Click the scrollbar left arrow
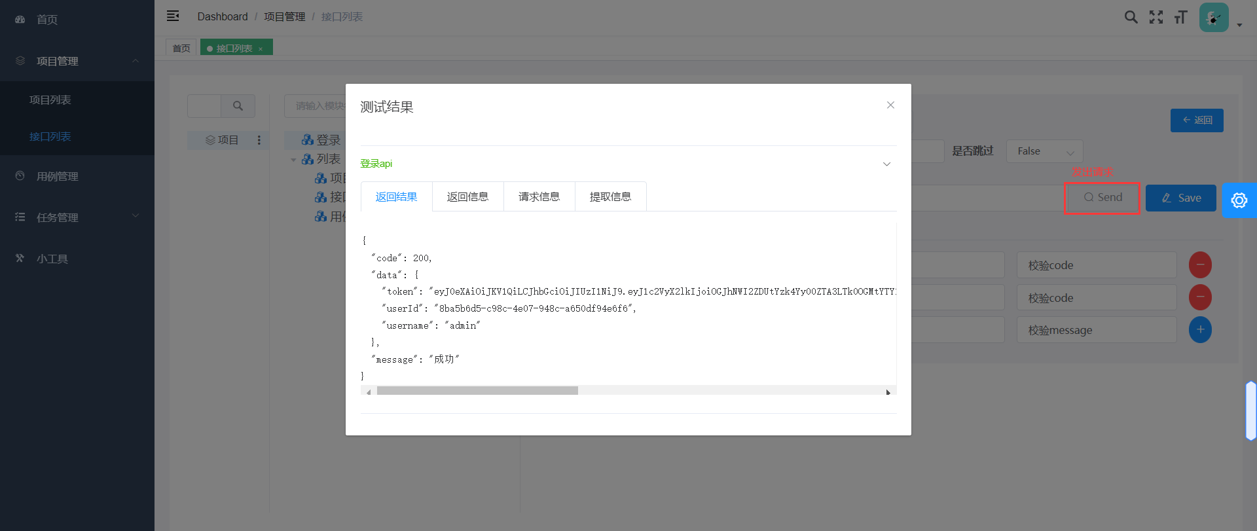1257x531 pixels. 369,392
